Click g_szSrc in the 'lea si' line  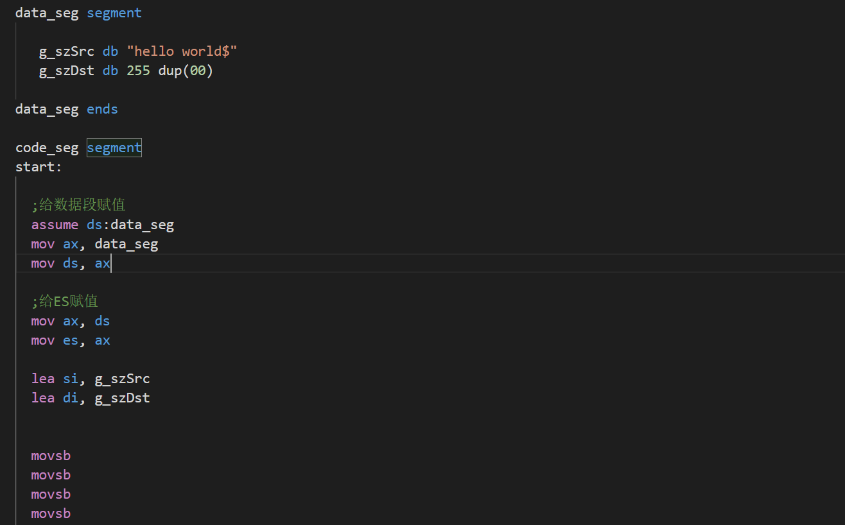pyautogui.click(x=122, y=379)
